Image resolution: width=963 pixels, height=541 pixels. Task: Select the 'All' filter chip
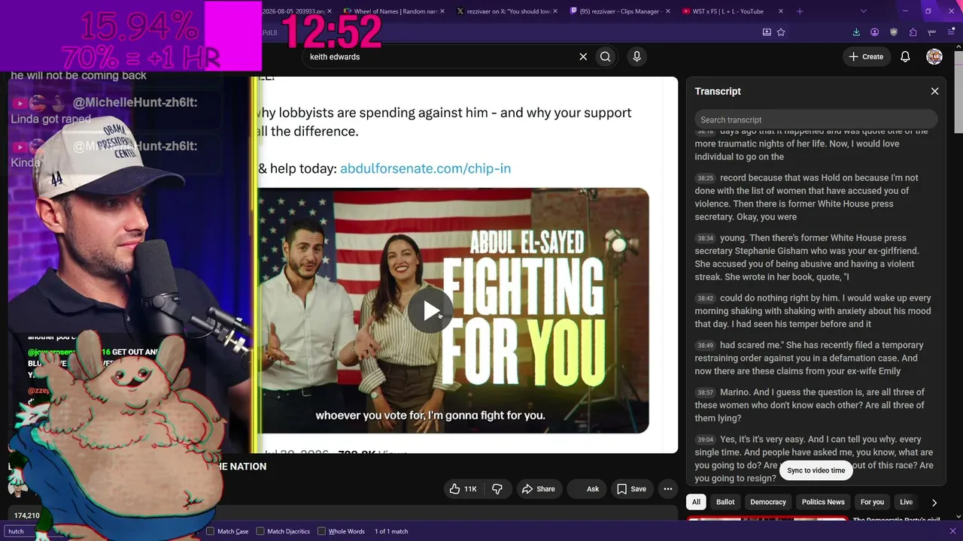click(x=696, y=502)
